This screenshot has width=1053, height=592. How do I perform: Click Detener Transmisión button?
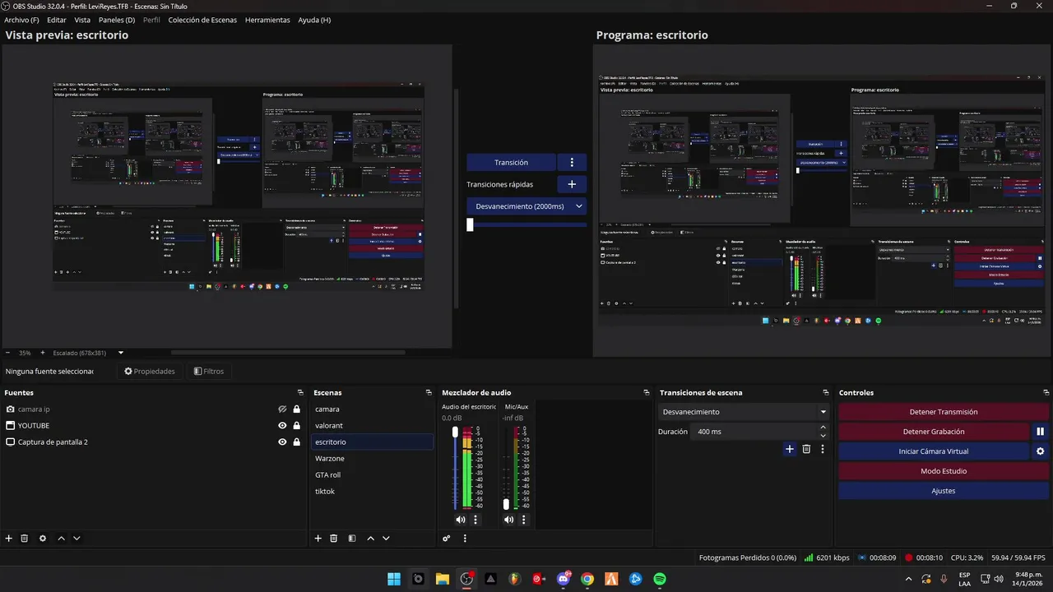pyautogui.click(x=943, y=412)
